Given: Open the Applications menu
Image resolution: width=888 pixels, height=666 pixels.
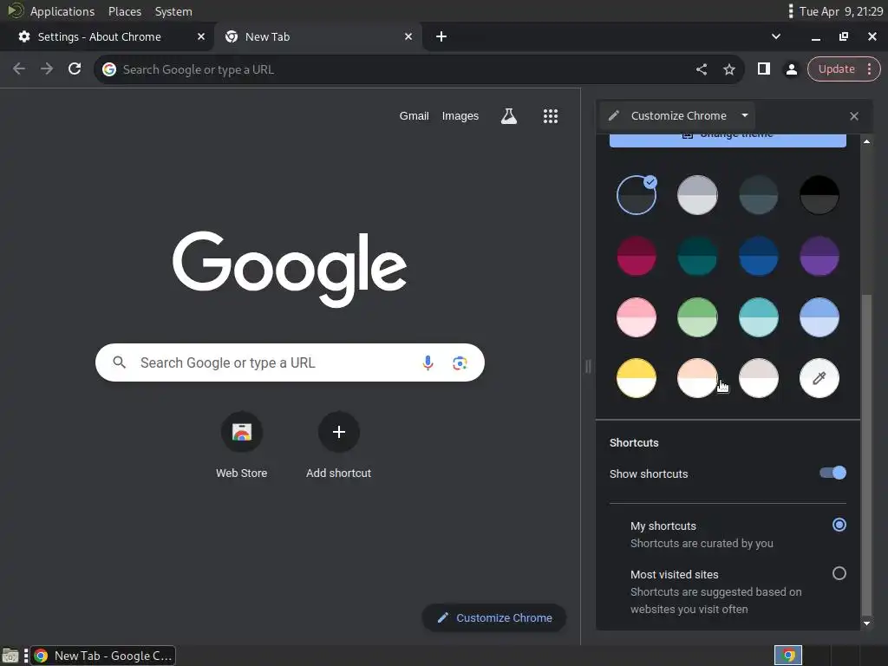Looking at the screenshot, I should [62, 11].
